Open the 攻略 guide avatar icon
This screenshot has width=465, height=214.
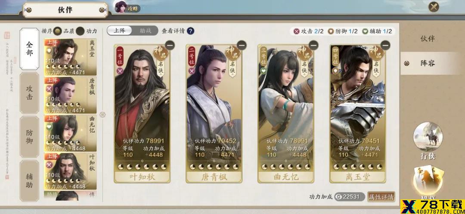(x=121, y=7)
